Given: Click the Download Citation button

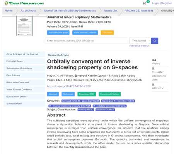Looking at the screenshot, I should (110, 94).
